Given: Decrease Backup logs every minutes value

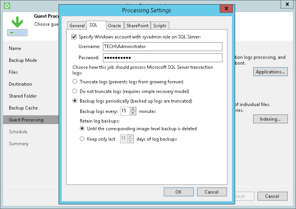Looking at the screenshot, I should click(133, 113).
